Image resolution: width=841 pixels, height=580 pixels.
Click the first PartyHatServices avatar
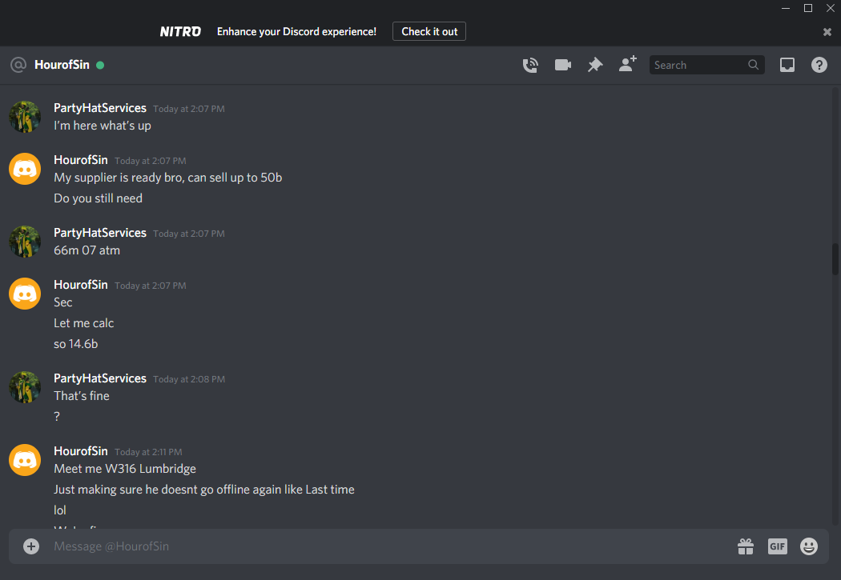click(x=25, y=116)
